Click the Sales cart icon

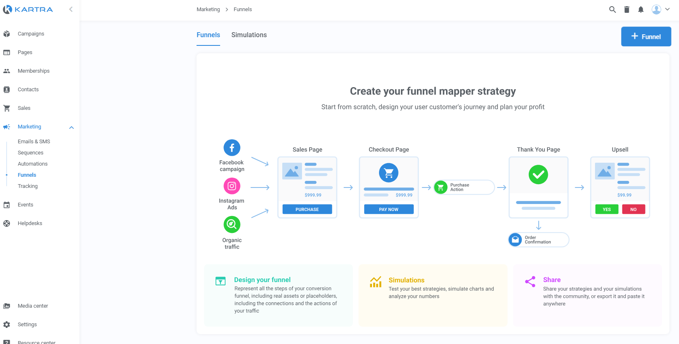coord(7,108)
